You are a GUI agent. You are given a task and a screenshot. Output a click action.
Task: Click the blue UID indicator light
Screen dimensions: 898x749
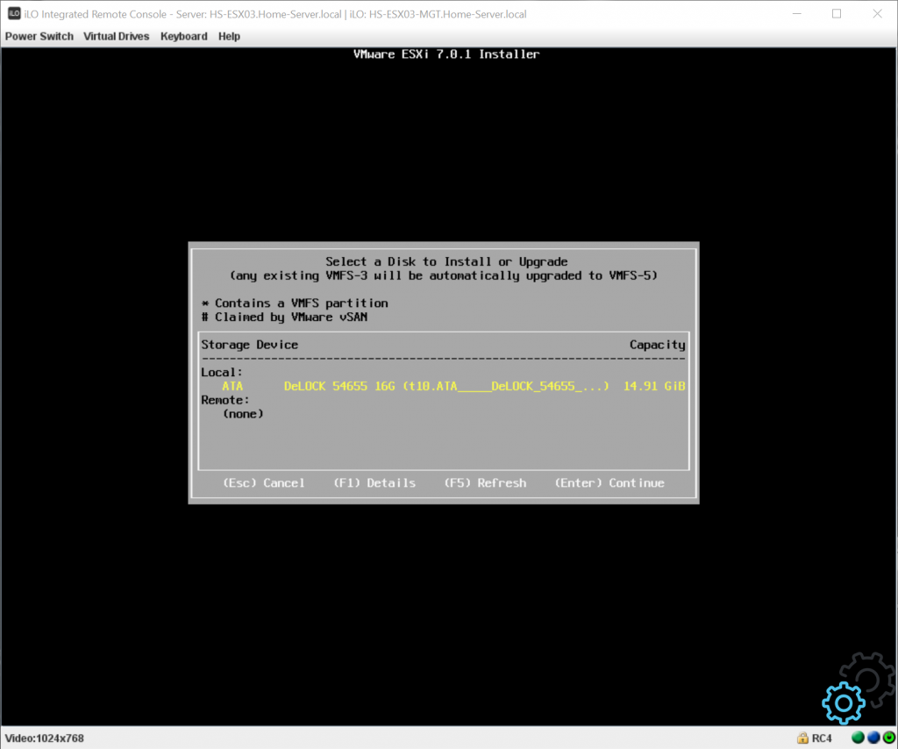click(872, 738)
